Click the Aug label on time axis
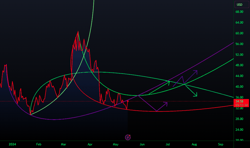The height and width of the screenshot is (148, 250). [194, 144]
